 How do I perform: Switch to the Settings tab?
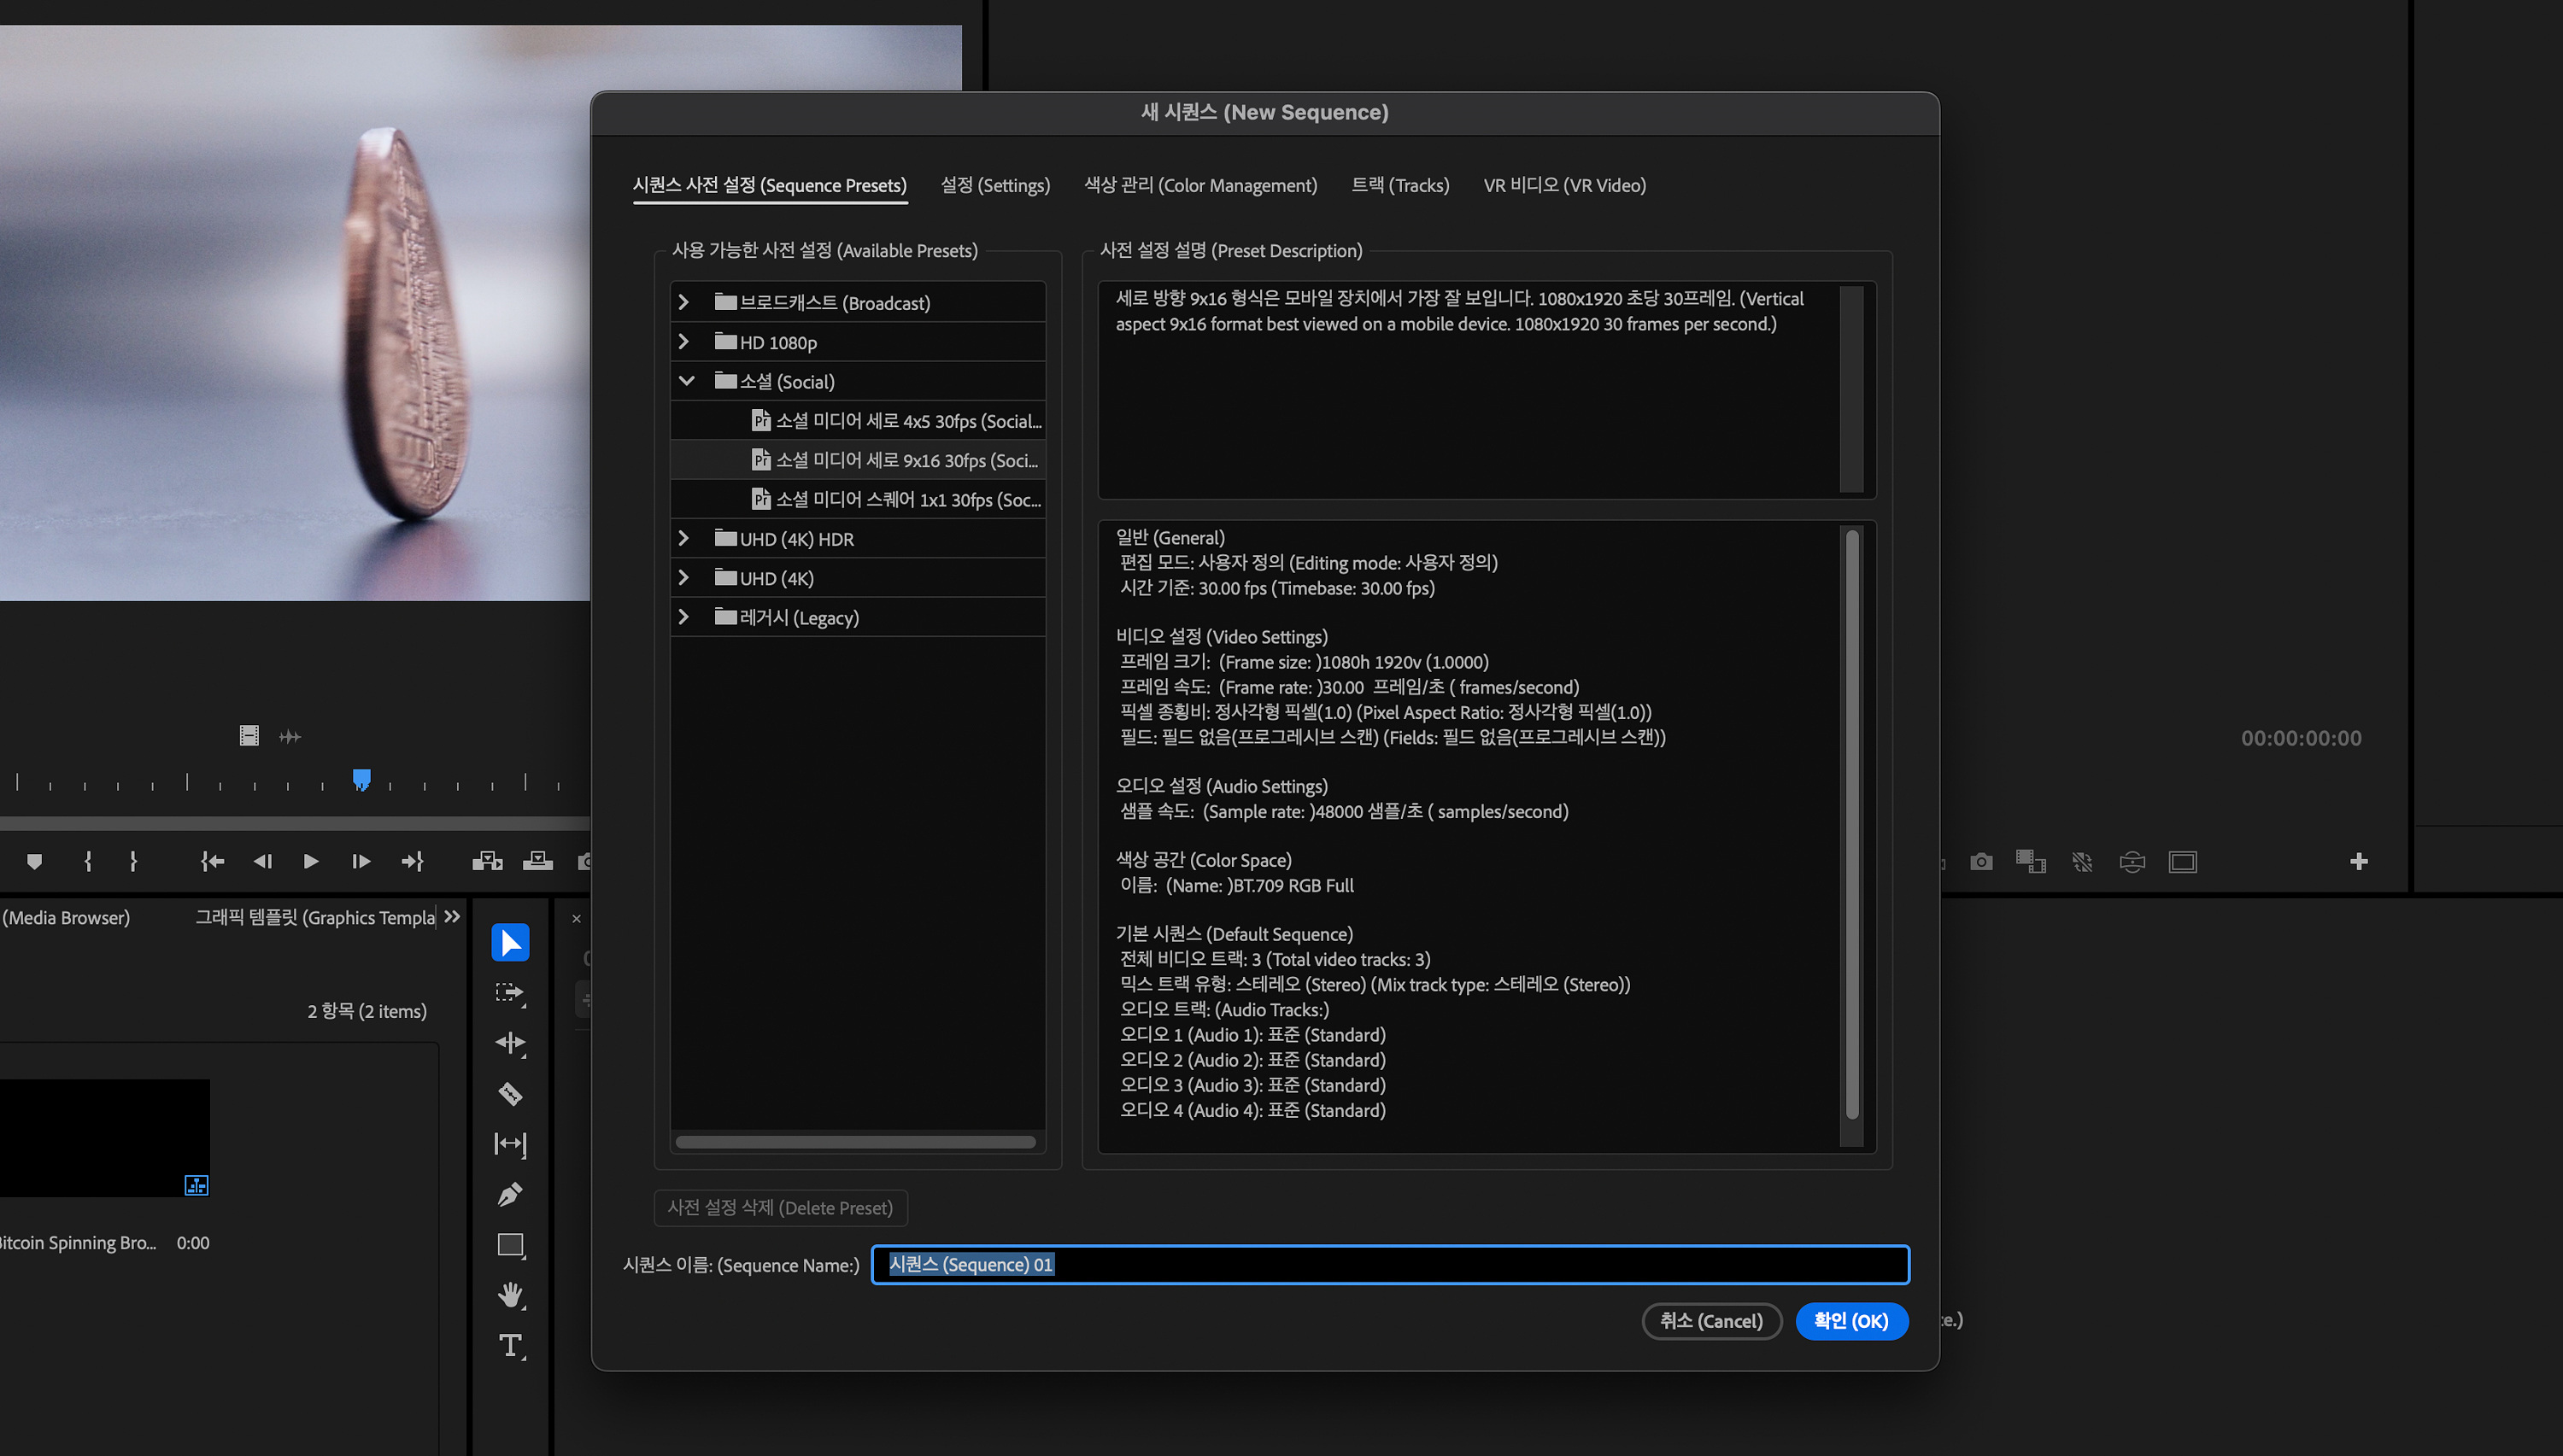pyautogui.click(x=994, y=185)
